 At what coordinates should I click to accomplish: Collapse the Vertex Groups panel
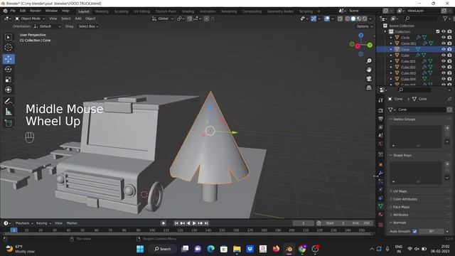point(404,119)
